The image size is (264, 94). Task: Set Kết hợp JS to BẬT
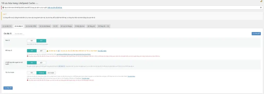[41, 51]
